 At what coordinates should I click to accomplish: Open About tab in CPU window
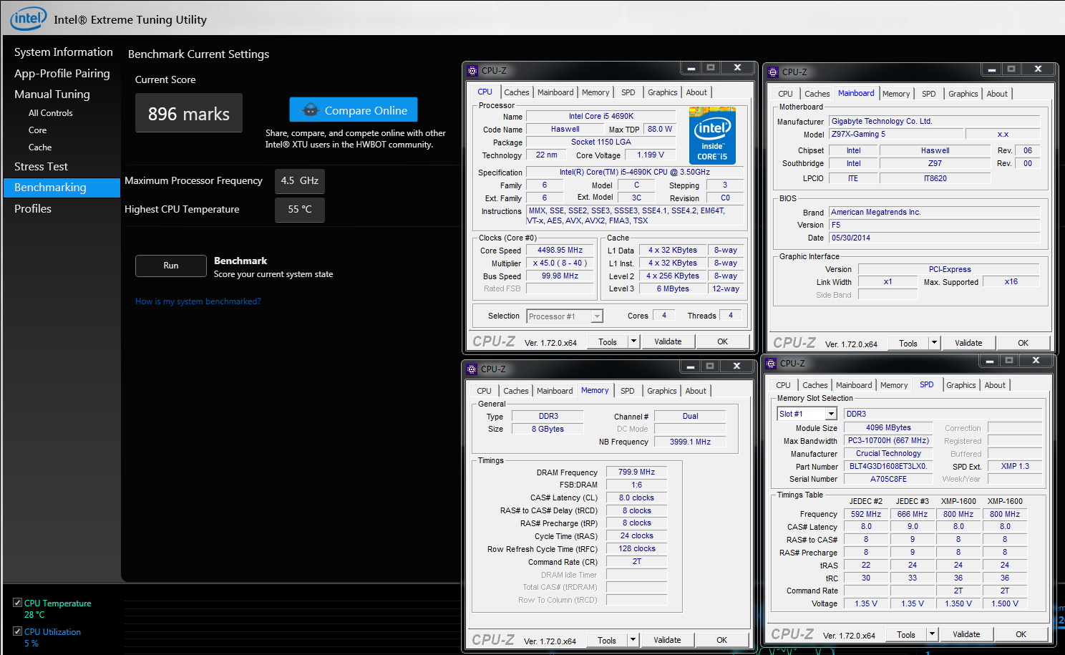click(696, 92)
